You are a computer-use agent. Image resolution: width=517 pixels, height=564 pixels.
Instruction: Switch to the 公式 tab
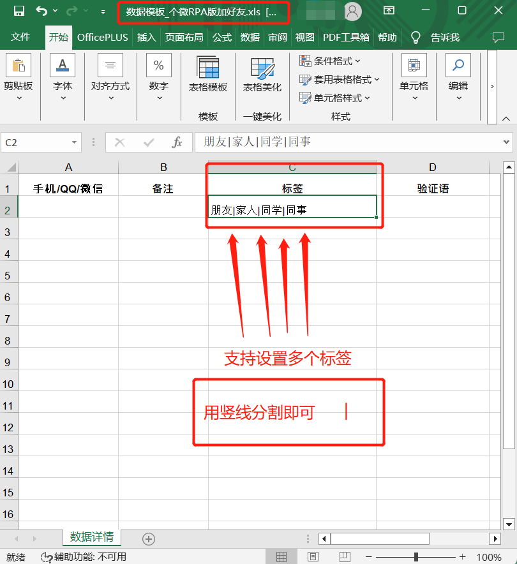(222, 38)
